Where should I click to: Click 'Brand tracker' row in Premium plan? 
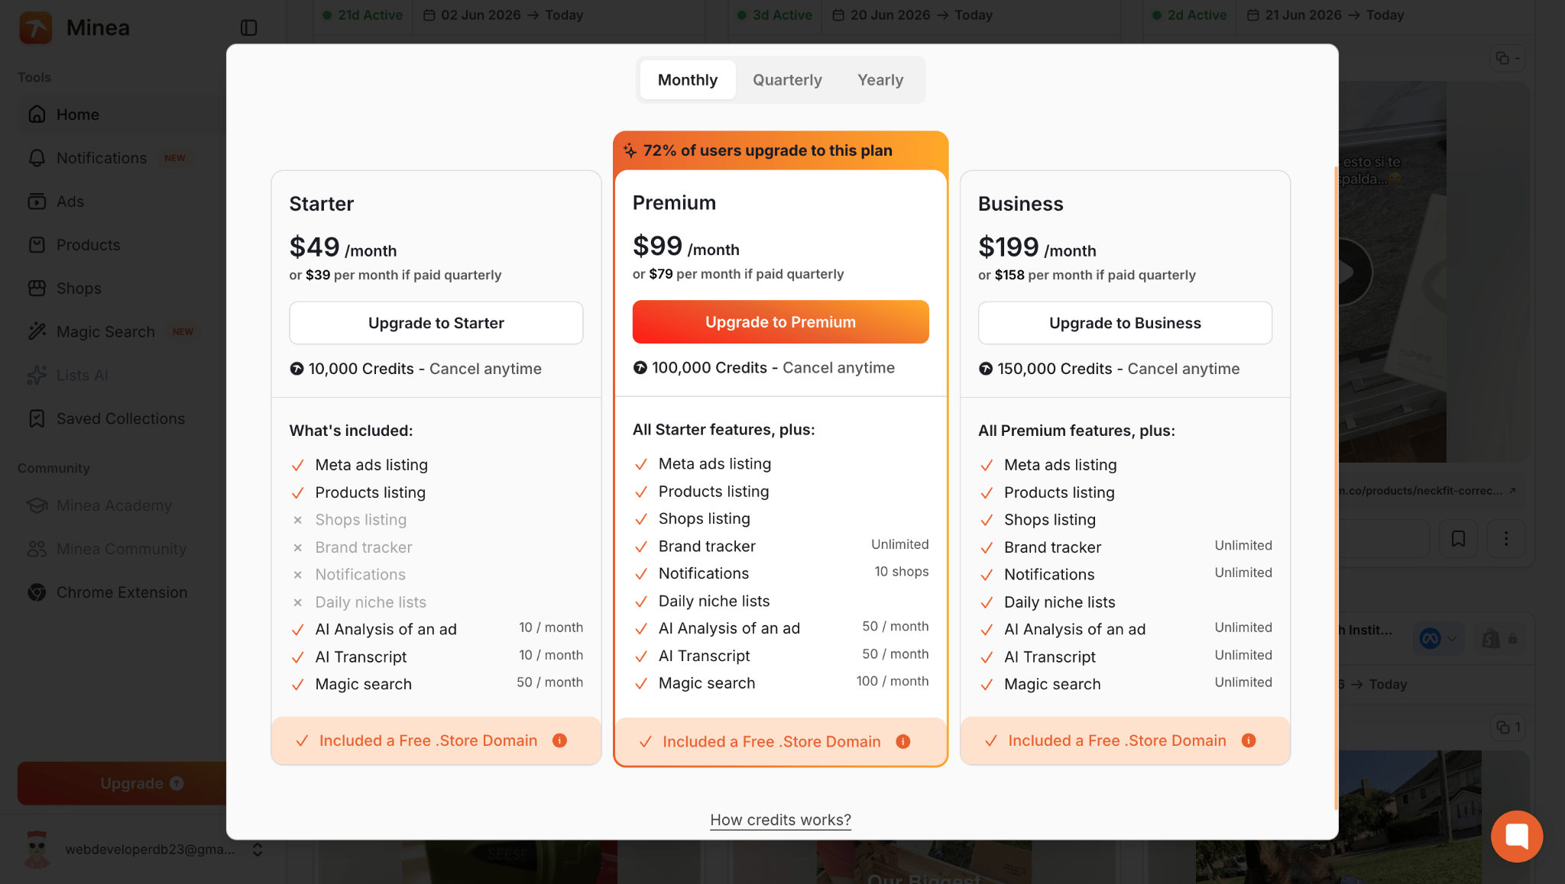781,546
